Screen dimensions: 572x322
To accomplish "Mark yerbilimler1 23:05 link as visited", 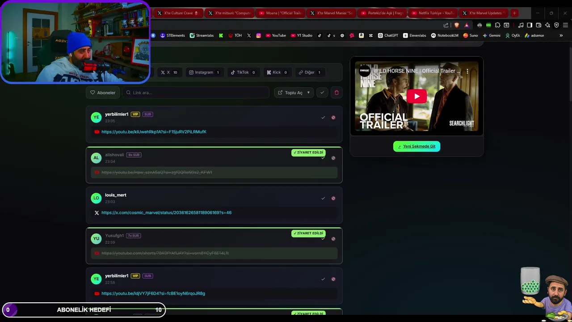I will [x=323, y=118].
